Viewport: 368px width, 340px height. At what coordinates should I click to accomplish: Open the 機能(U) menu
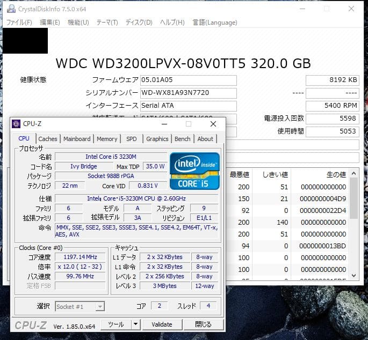click(x=78, y=23)
